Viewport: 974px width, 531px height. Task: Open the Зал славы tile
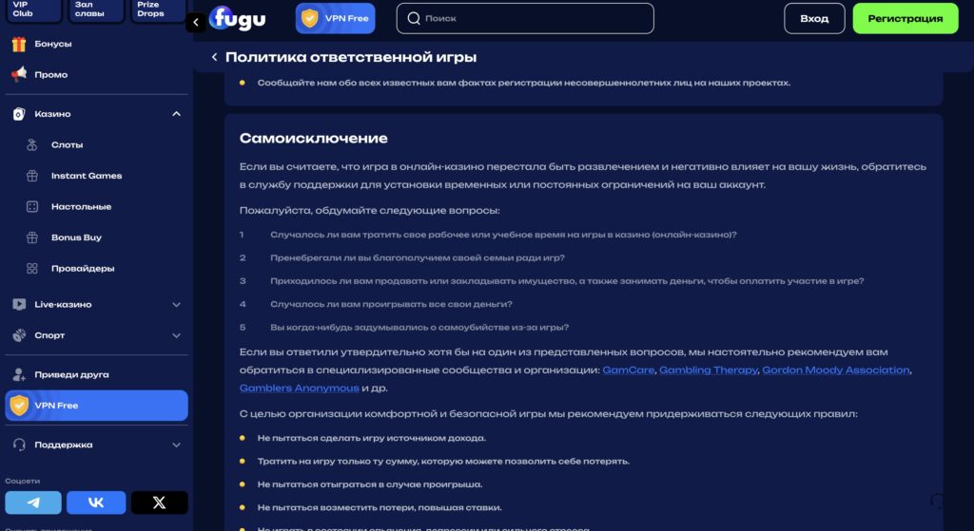(x=96, y=9)
